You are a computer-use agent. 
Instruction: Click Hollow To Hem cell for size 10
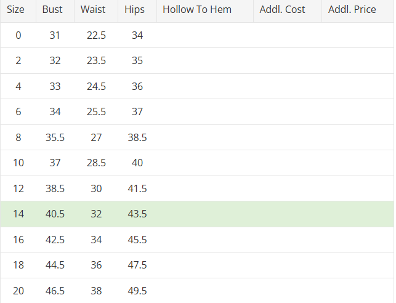pos(204,163)
